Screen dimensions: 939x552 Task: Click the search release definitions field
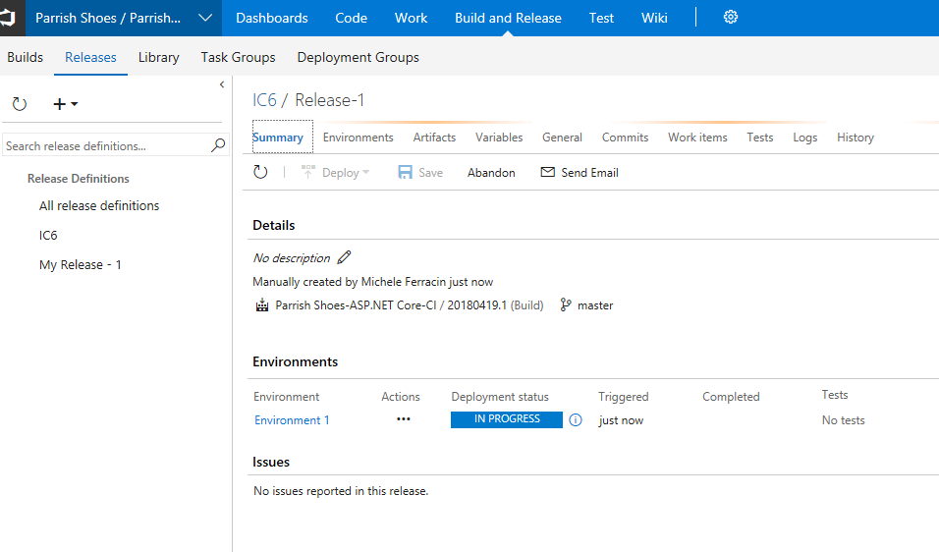click(x=106, y=146)
